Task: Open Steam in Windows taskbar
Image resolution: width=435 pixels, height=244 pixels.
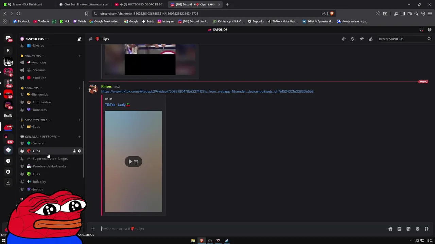Action: 227,241
